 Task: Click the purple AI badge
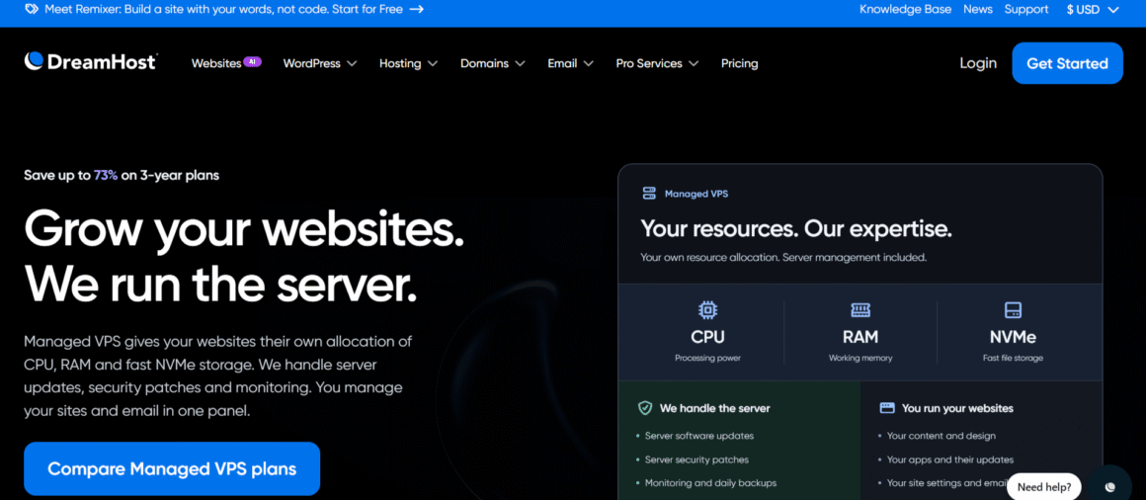252,62
